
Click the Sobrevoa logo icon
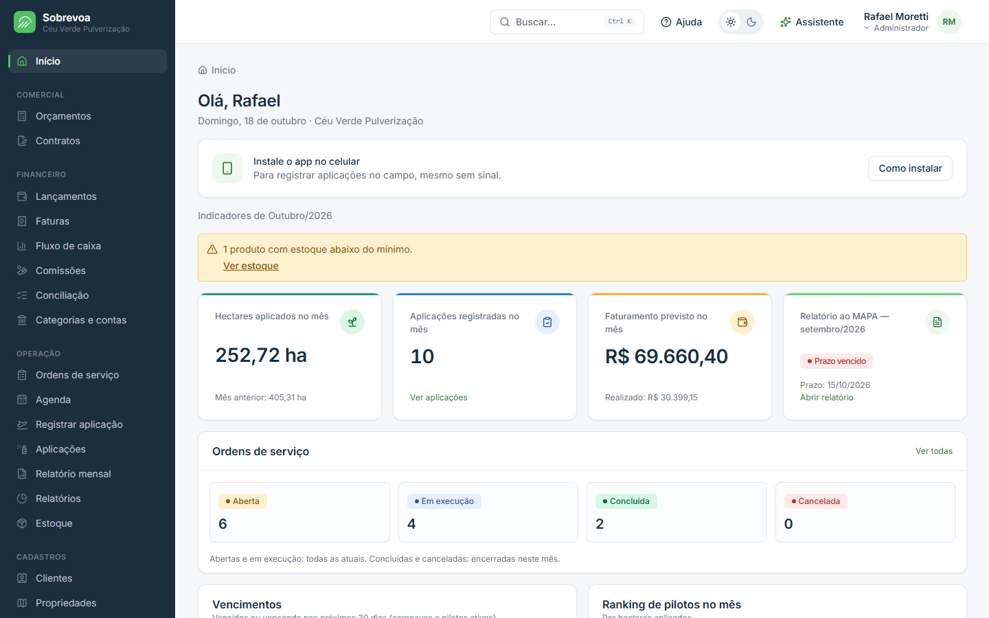coord(25,22)
